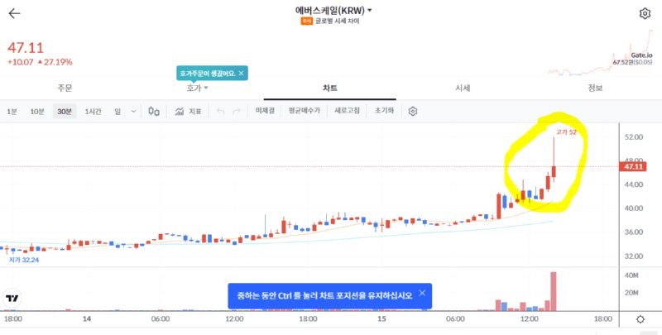Screen dimensions: 662x335
Task: Open the candlestick chart type icon
Action: point(154,112)
